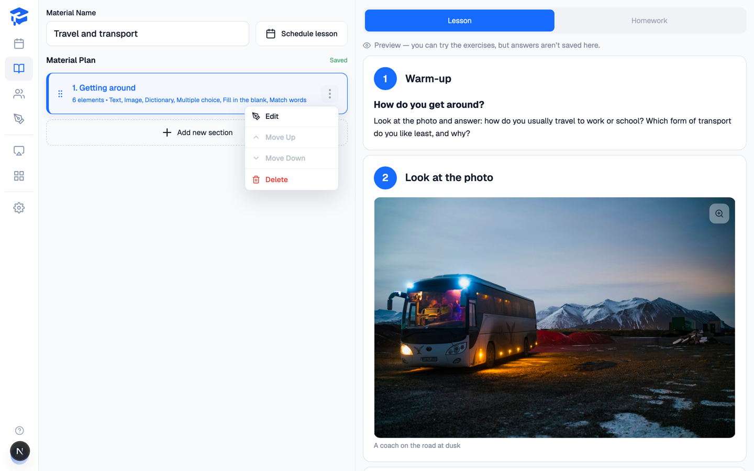
Task: Open the students people icon in sidebar
Action: (19, 94)
